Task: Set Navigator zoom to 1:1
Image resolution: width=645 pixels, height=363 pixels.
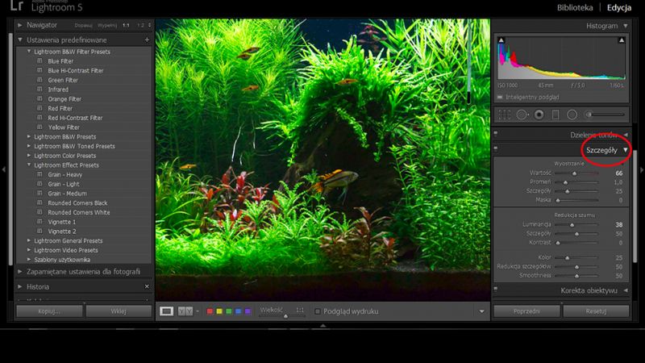Action: (126, 25)
